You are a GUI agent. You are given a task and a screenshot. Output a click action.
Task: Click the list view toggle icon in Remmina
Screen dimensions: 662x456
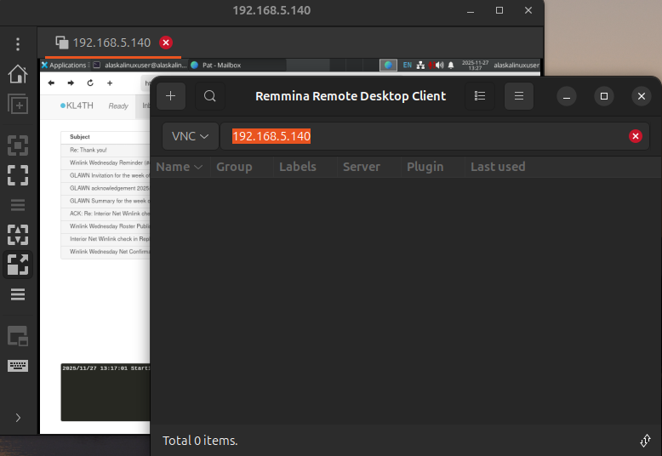click(479, 96)
